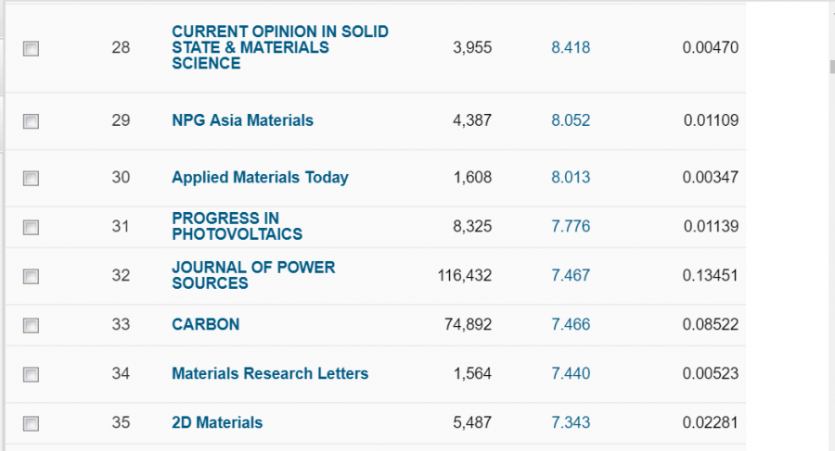
Task: Tick the checkbox beside CARBON
Action: [x=31, y=325]
